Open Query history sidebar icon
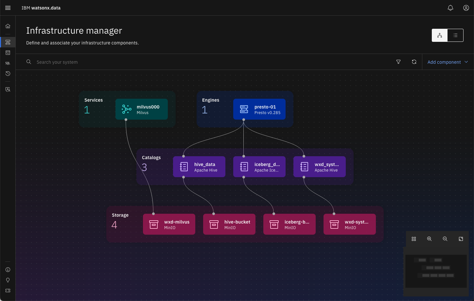This screenshot has width=474, height=301. coord(8,74)
